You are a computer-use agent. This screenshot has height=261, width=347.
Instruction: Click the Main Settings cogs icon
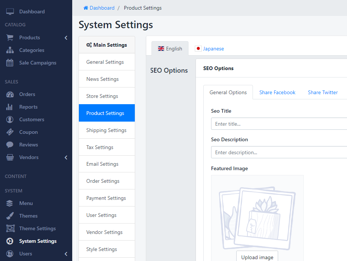click(x=89, y=45)
